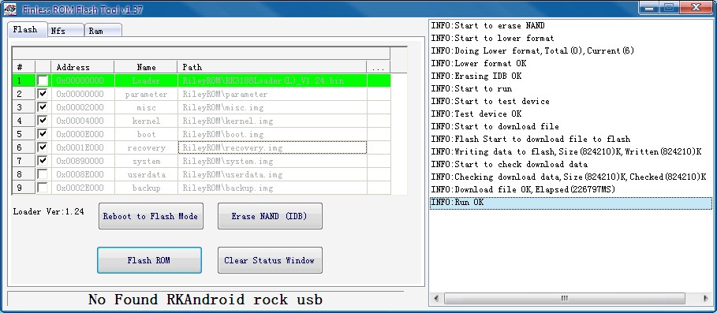The width and height of the screenshot is (717, 313).
Task: Click 'No Found RKAndroid rock usb' status
Action: (x=205, y=300)
